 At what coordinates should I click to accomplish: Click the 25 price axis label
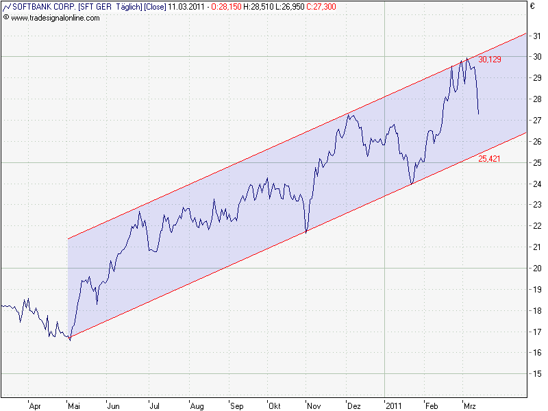click(537, 162)
